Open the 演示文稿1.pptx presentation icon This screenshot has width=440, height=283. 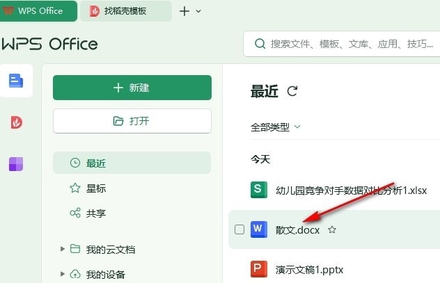click(259, 269)
